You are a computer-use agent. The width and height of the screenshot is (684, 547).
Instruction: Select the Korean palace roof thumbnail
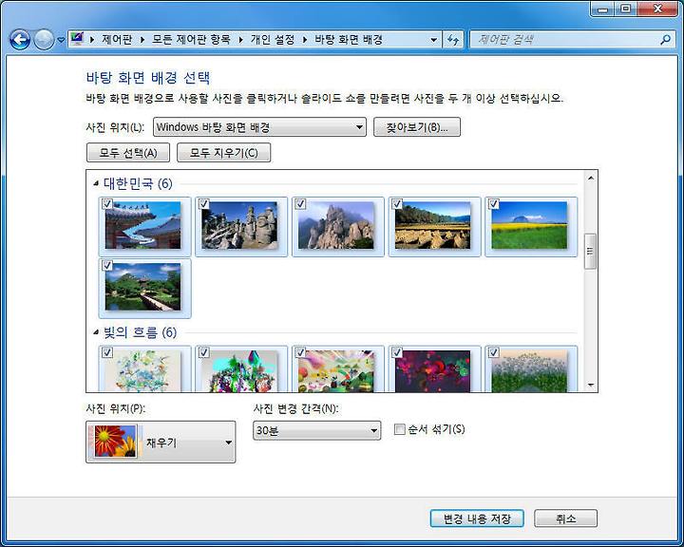pos(143,225)
